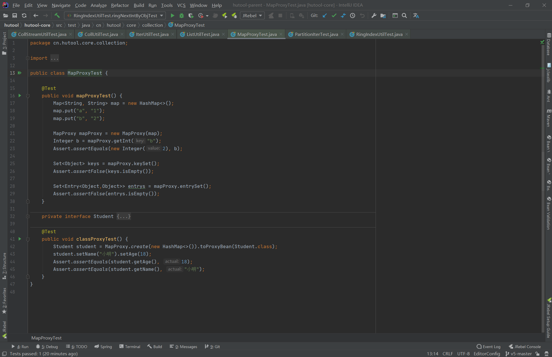Screen dimensions: 552x357
Task: Open the JRebel Console
Action: (x=525, y=346)
